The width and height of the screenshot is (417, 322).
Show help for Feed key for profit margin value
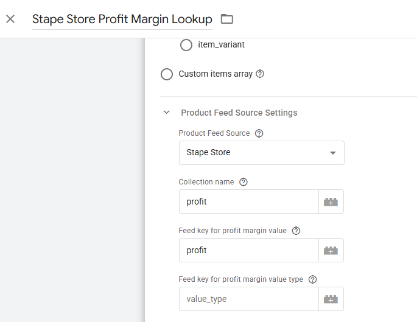296,231
